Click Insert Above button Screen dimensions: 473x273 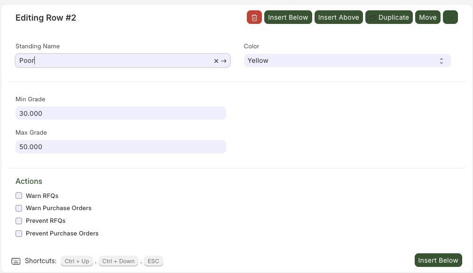pyautogui.click(x=339, y=17)
